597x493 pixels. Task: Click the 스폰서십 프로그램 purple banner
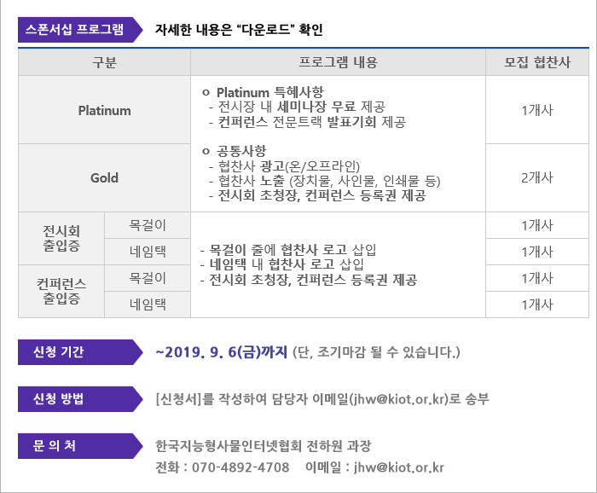(80, 30)
